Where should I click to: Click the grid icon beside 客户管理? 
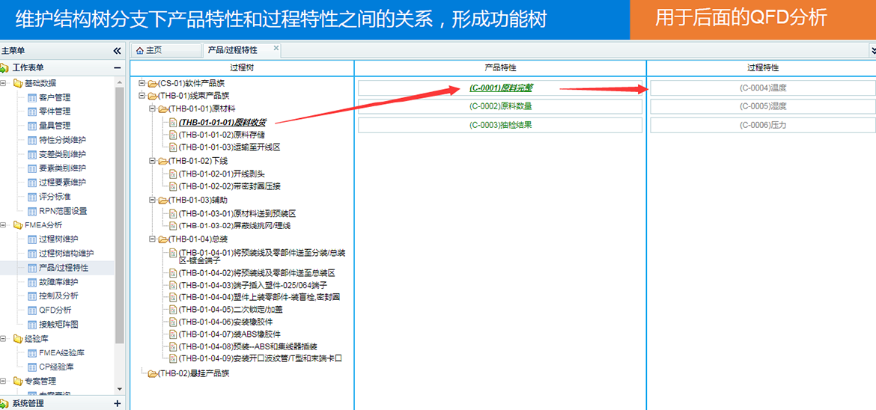click(x=31, y=97)
